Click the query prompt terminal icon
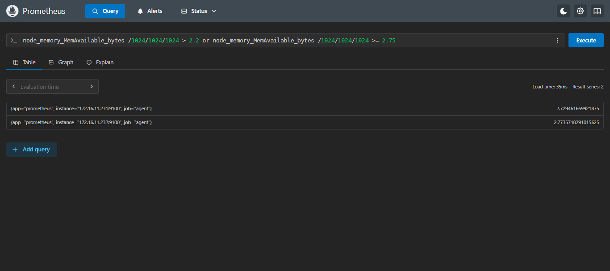The width and height of the screenshot is (610, 271). point(14,40)
